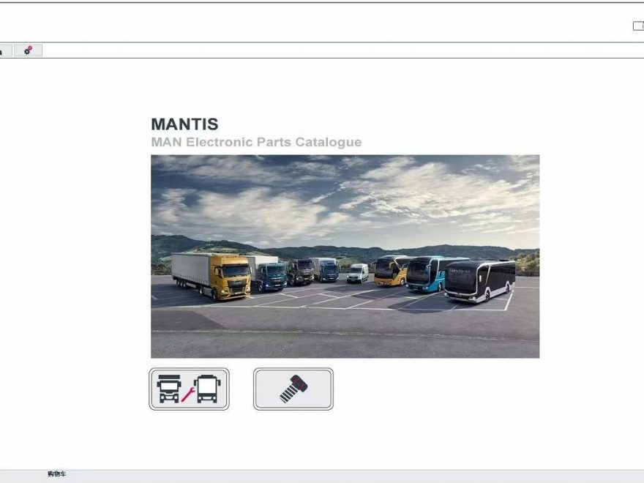This screenshot has width=644, height=483.
Task: Open the 购物车 shopping cart in status bar
Action: tap(56, 474)
